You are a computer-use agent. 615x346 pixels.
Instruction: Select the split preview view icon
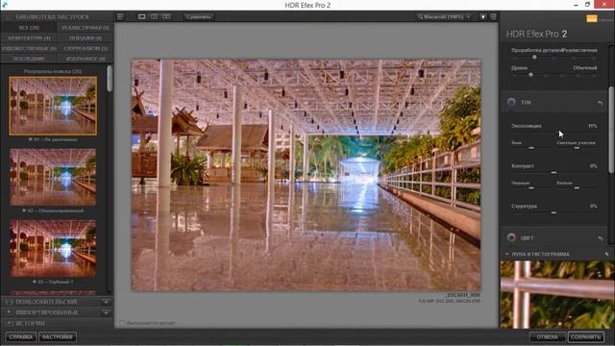click(x=154, y=16)
